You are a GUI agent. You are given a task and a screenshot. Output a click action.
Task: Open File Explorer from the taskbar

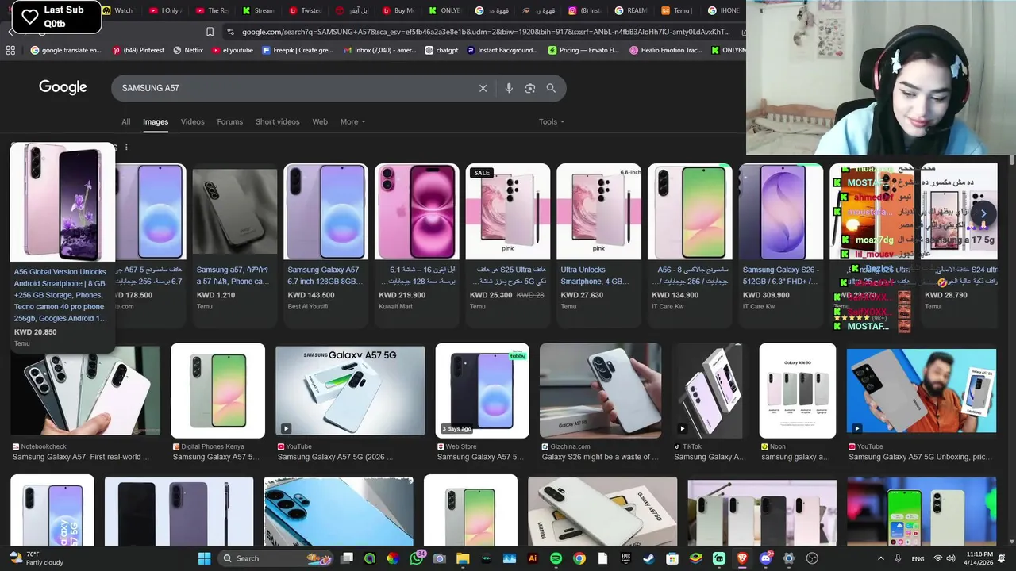coord(463,558)
